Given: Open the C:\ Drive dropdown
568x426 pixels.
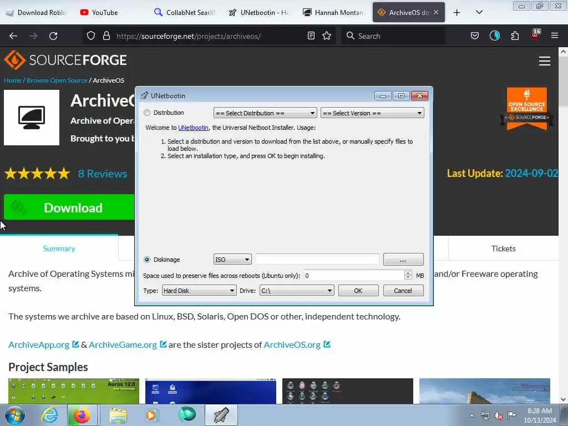Looking at the screenshot, I should point(297,291).
